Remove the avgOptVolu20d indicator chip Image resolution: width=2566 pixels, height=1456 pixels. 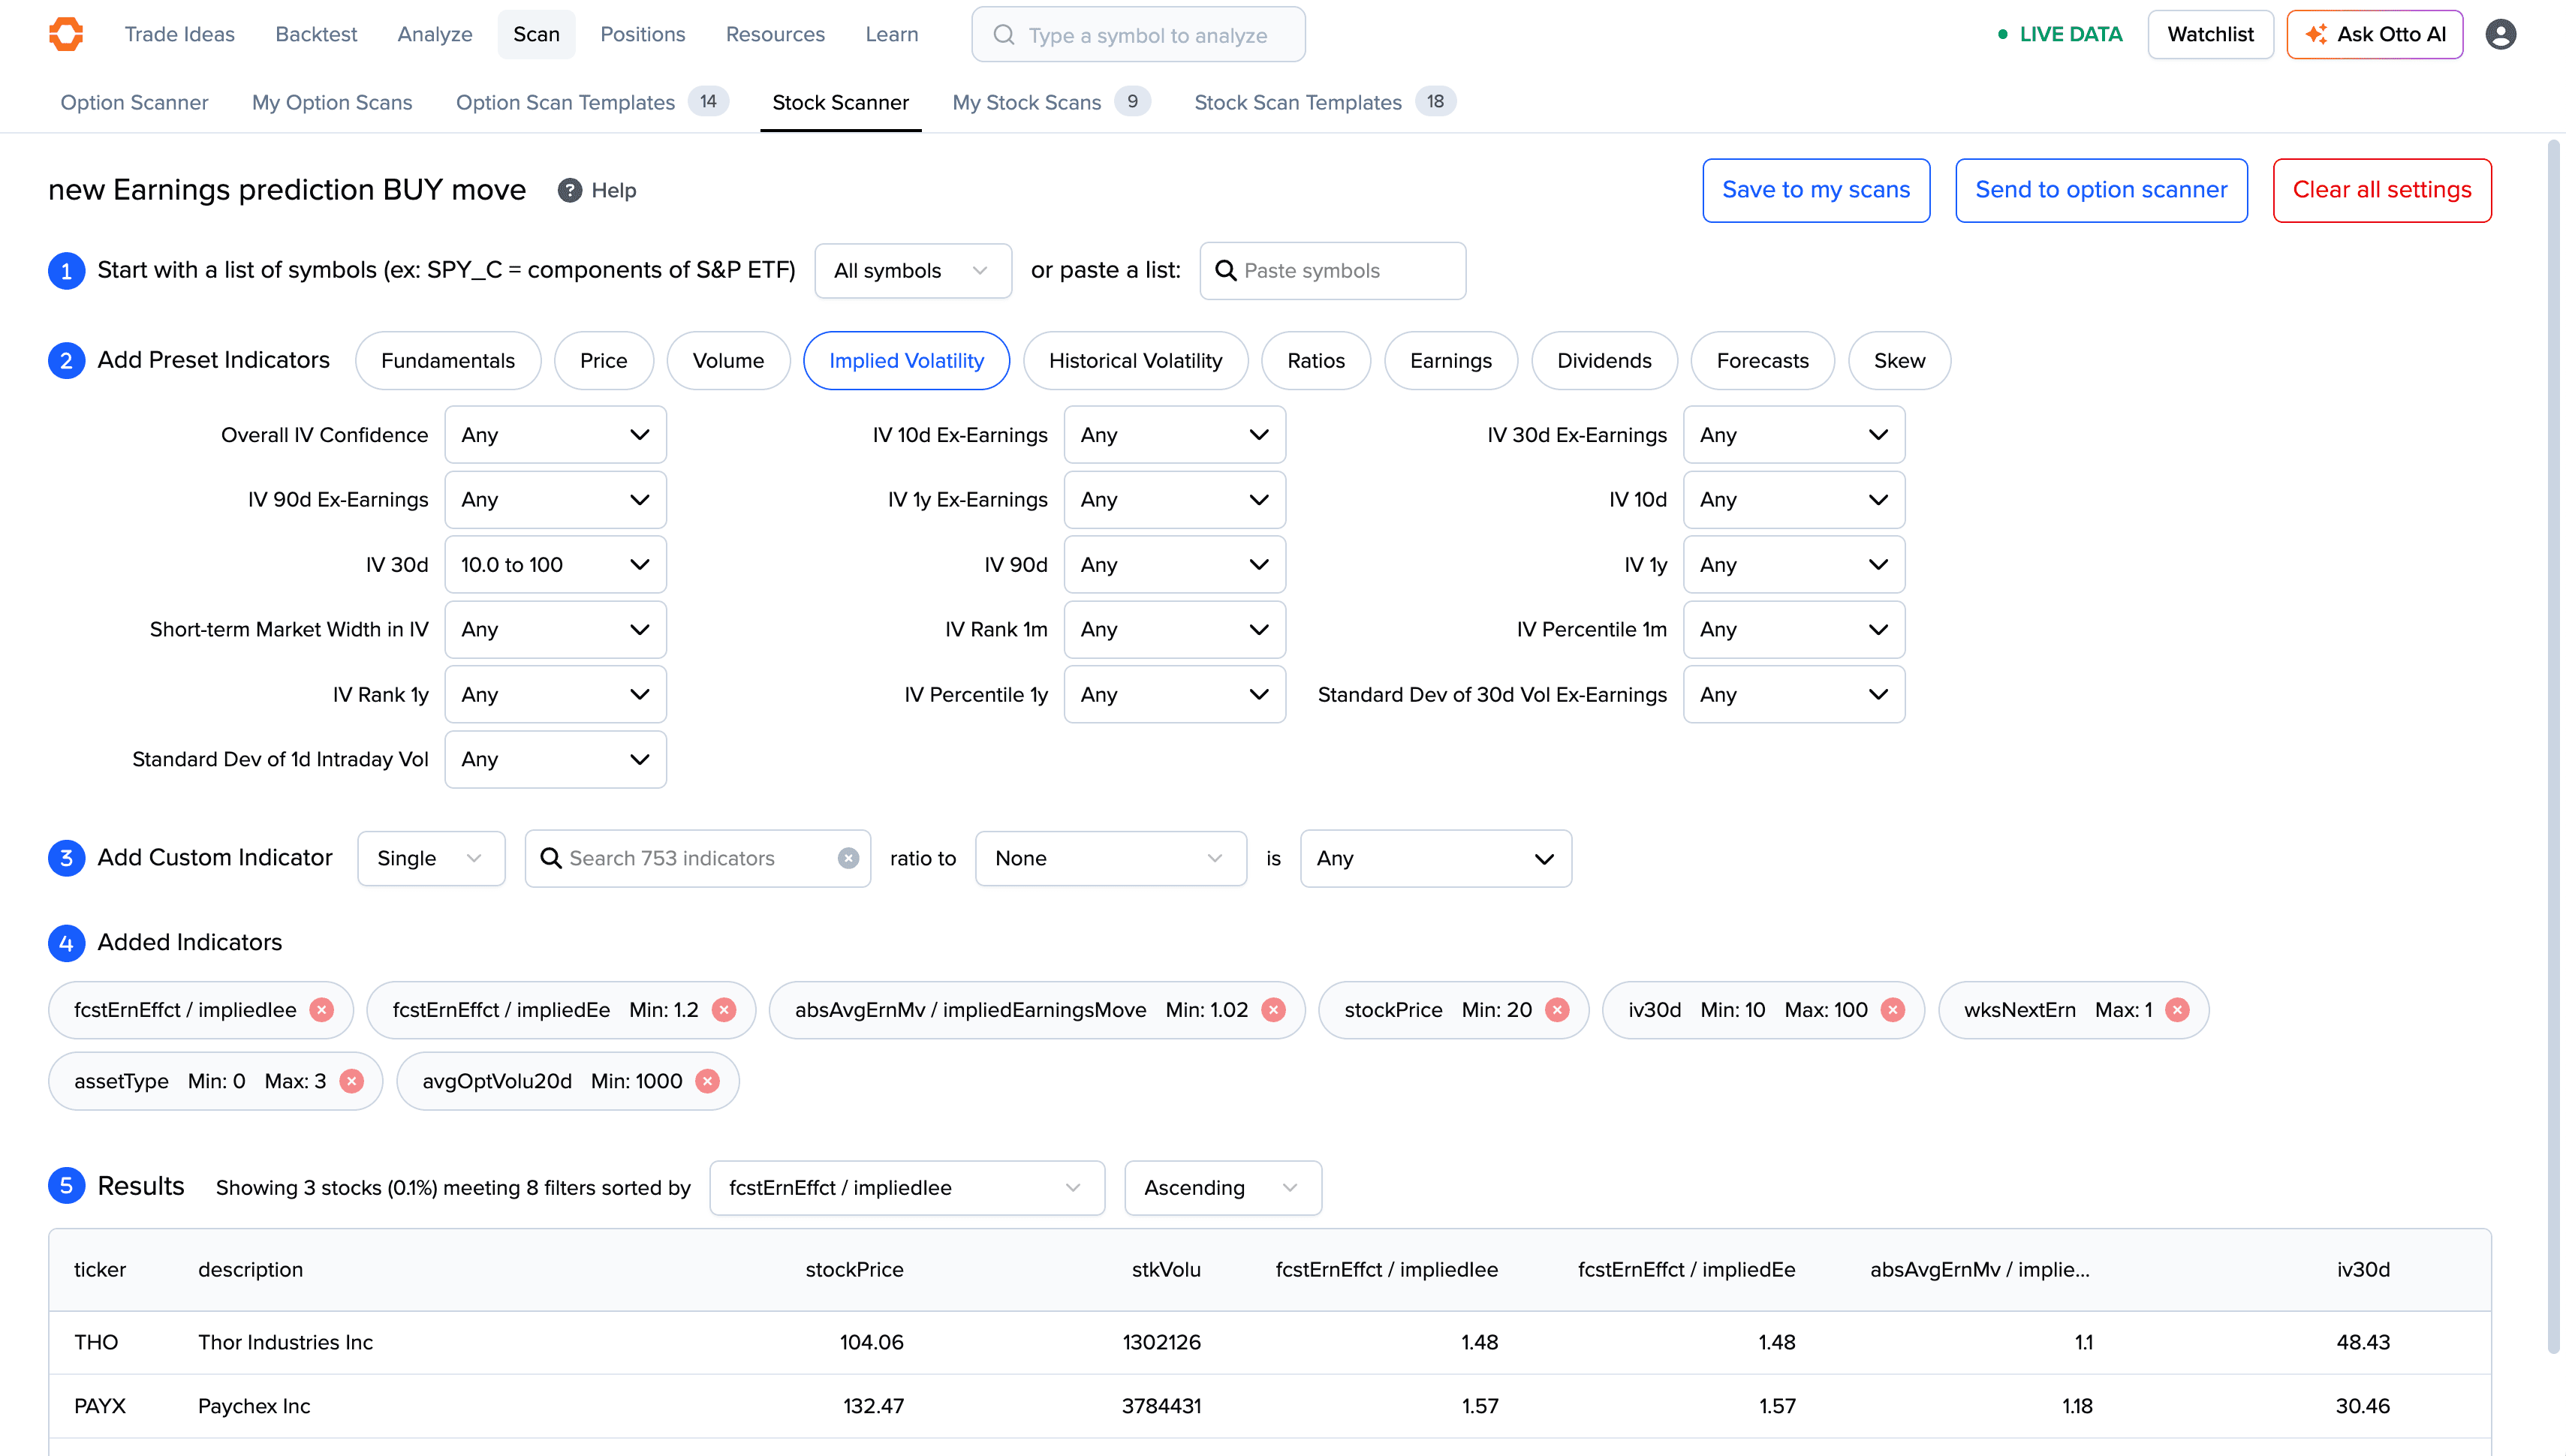(707, 1081)
